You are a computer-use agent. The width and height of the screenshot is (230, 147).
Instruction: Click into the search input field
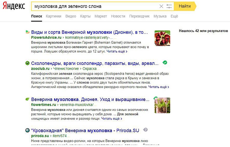(x=95, y=6)
